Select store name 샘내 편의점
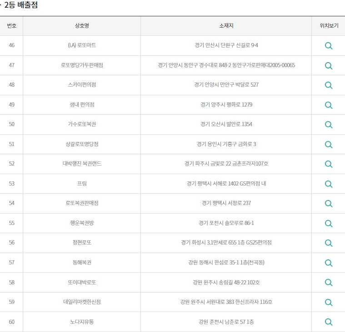This screenshot has width=345, height=332. pos(82,104)
